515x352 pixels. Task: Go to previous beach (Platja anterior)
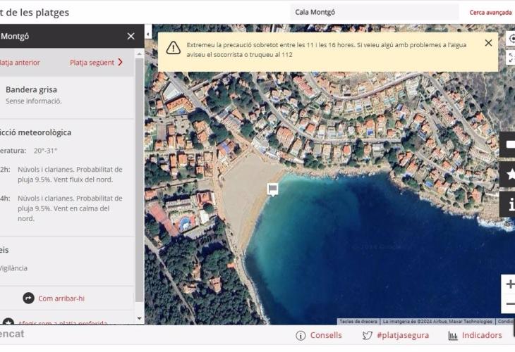(x=20, y=62)
